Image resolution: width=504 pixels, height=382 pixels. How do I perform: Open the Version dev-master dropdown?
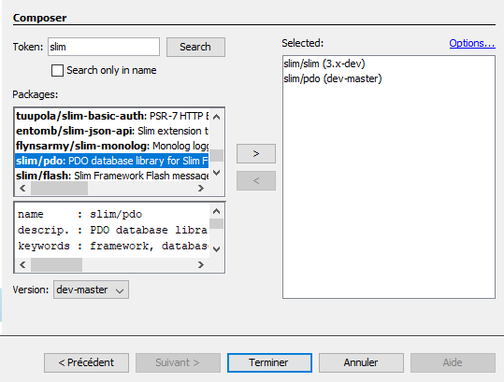tap(91, 290)
